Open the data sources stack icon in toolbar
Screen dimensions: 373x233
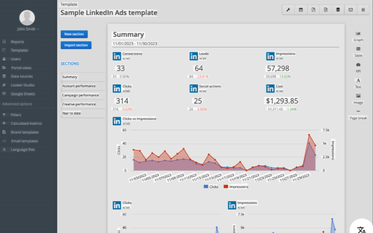click(x=338, y=10)
